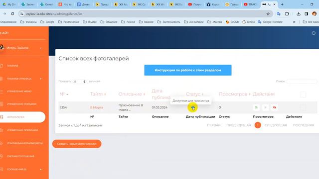The image size is (319, 179).
Task: Open the Фотогалерея sidebar item
Action: tap(22, 117)
